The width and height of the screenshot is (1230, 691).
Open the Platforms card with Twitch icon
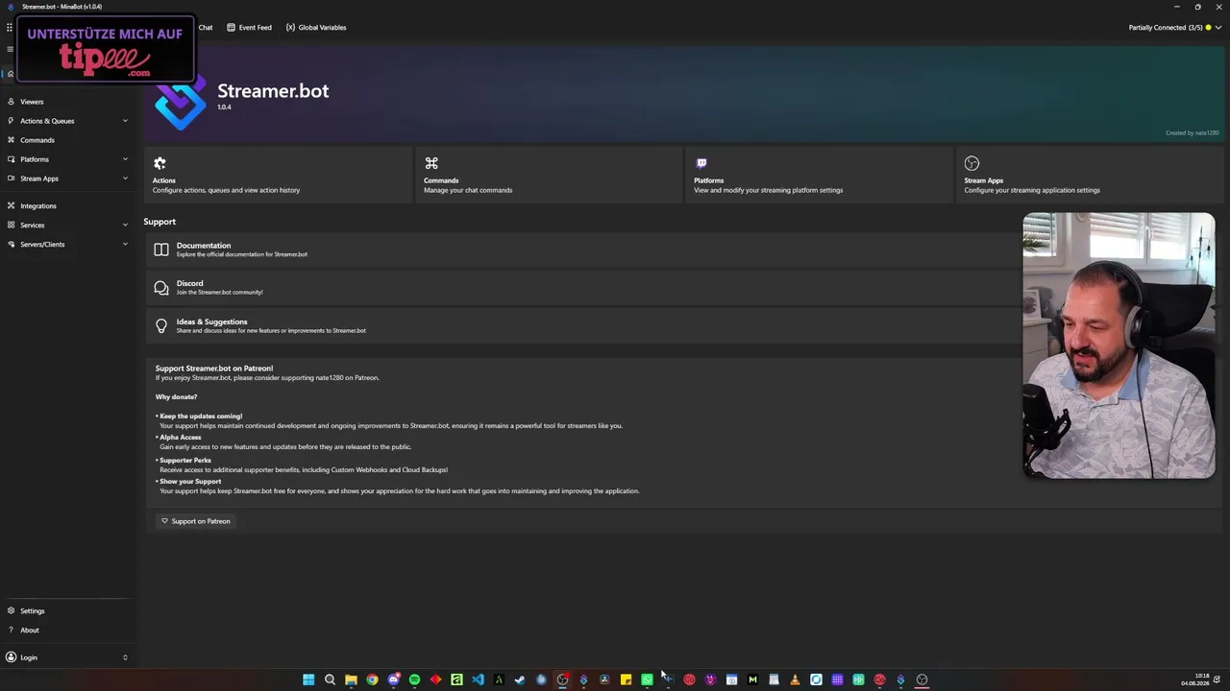click(x=819, y=175)
